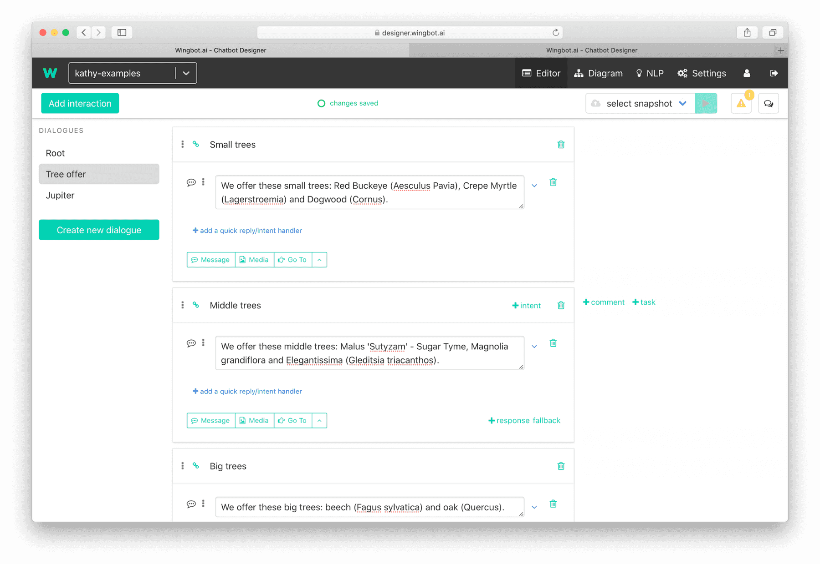Add a quick reply under Middle trees
The width and height of the screenshot is (820, 564).
247,391
